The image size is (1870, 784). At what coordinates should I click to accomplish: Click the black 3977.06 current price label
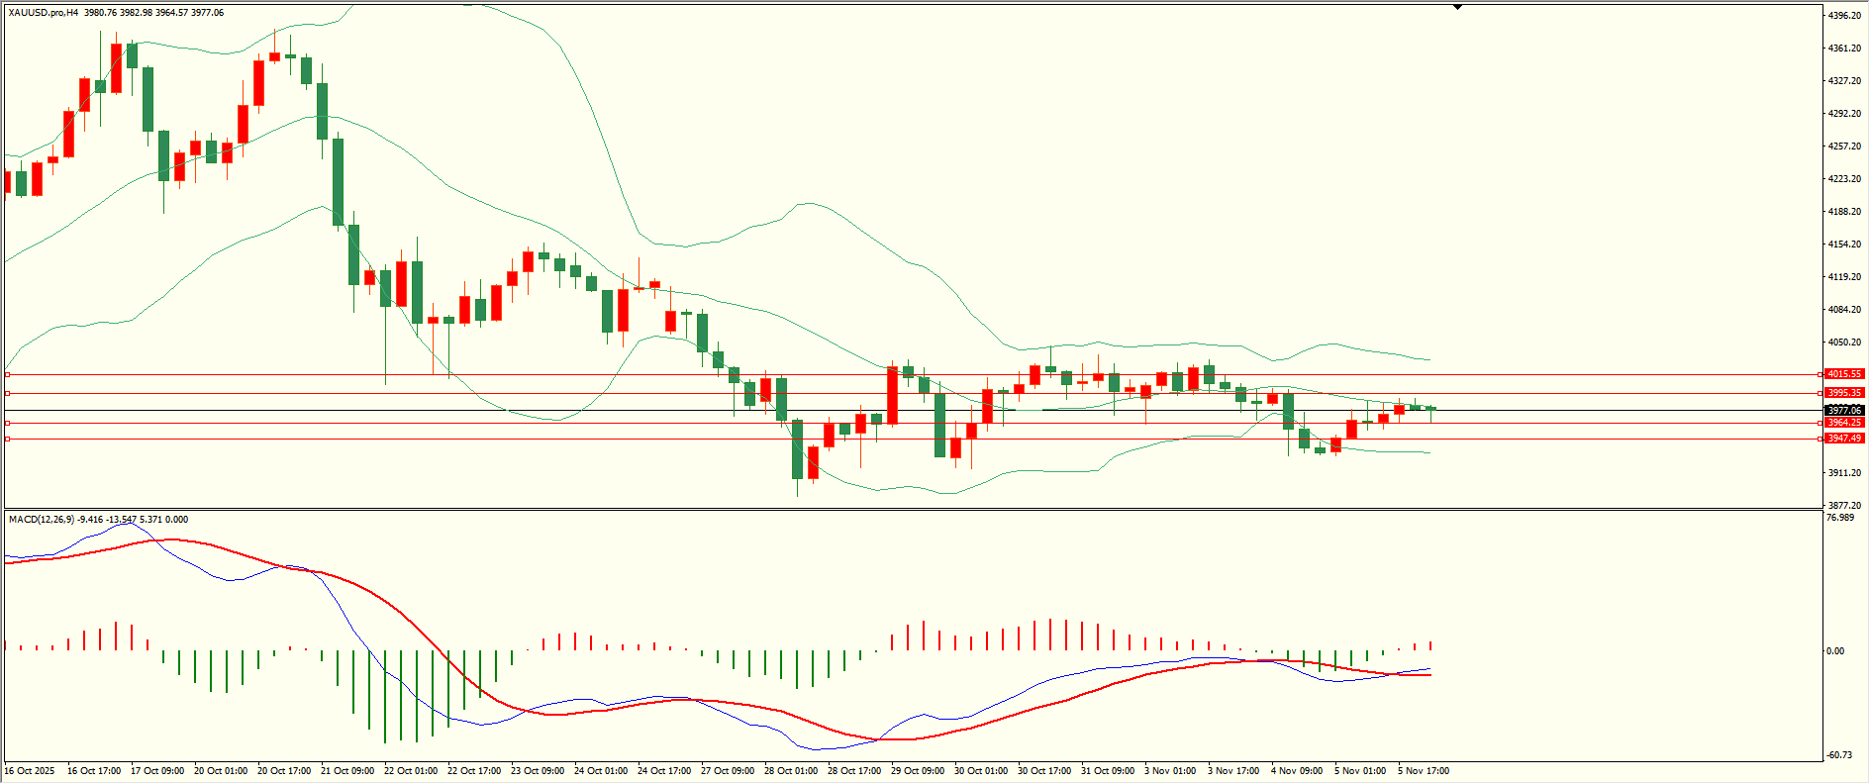click(x=1844, y=410)
